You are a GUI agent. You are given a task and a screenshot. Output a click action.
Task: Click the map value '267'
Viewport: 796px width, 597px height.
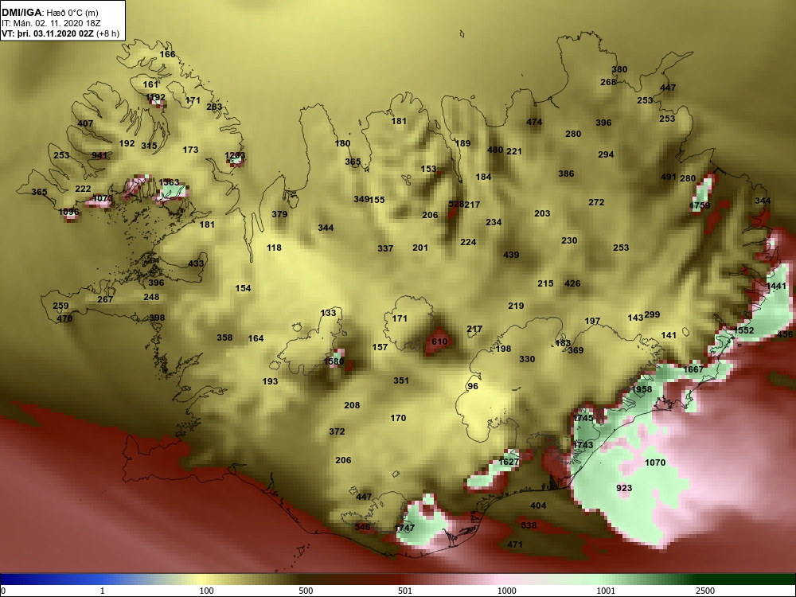[x=105, y=299]
